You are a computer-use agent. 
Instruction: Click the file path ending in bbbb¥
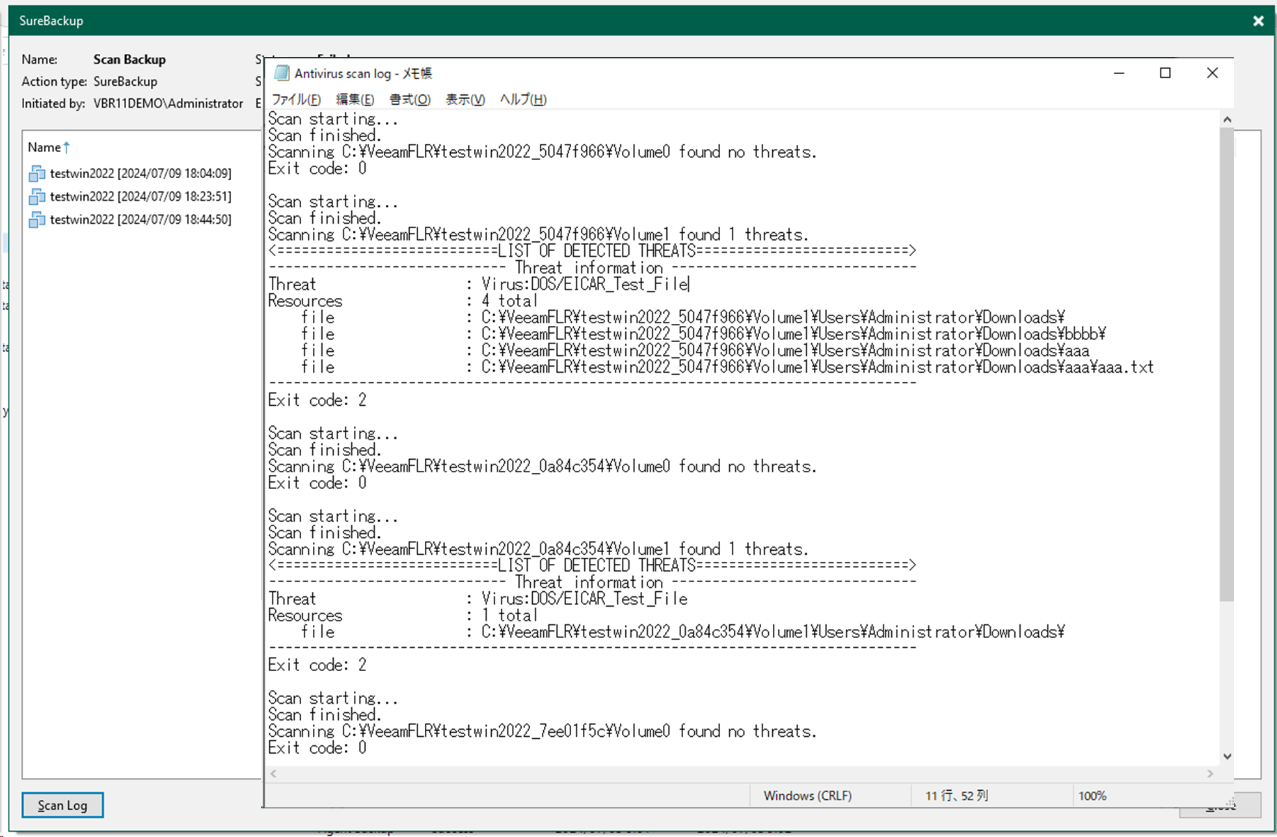[x=793, y=334]
